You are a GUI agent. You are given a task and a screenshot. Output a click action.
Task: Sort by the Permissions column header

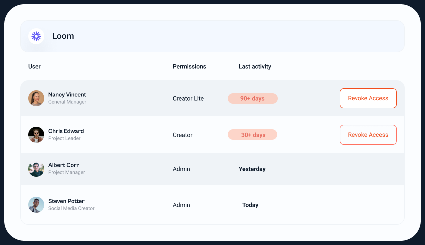click(189, 67)
